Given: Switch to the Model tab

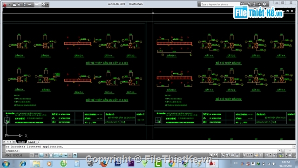Looking at the screenshot, I should click(21, 142).
